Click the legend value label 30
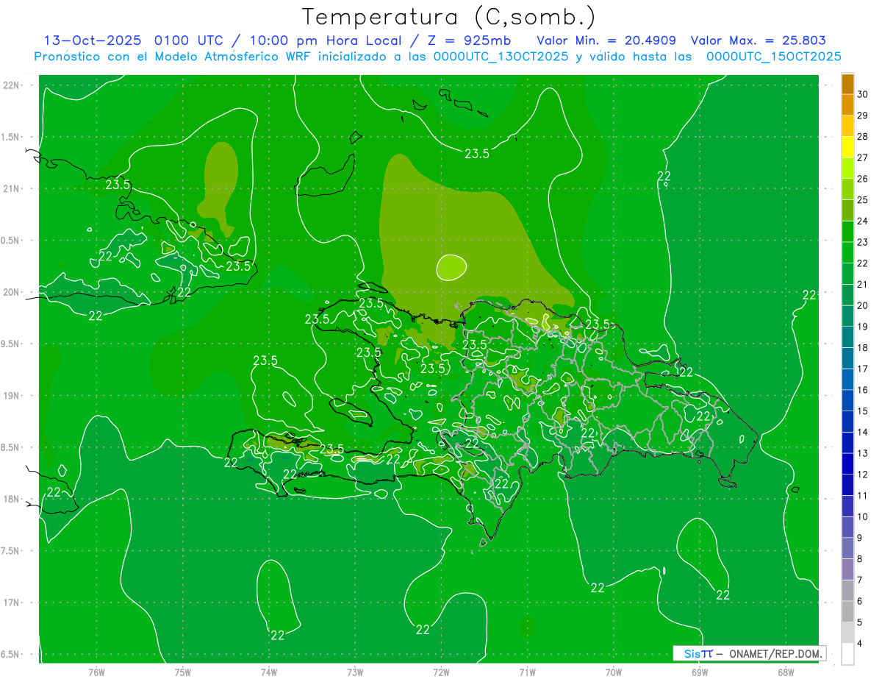 pos(863,94)
